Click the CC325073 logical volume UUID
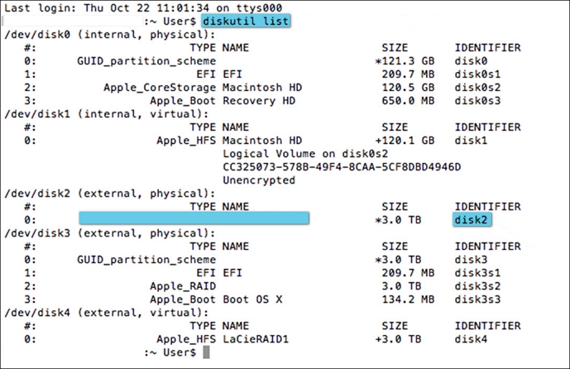Viewport: 570px width, 369px height. coord(342,166)
